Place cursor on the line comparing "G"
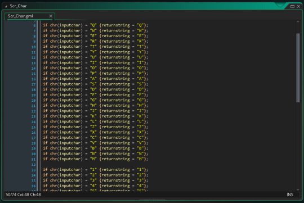The width and height of the screenshot is (304, 203). pos(95,100)
